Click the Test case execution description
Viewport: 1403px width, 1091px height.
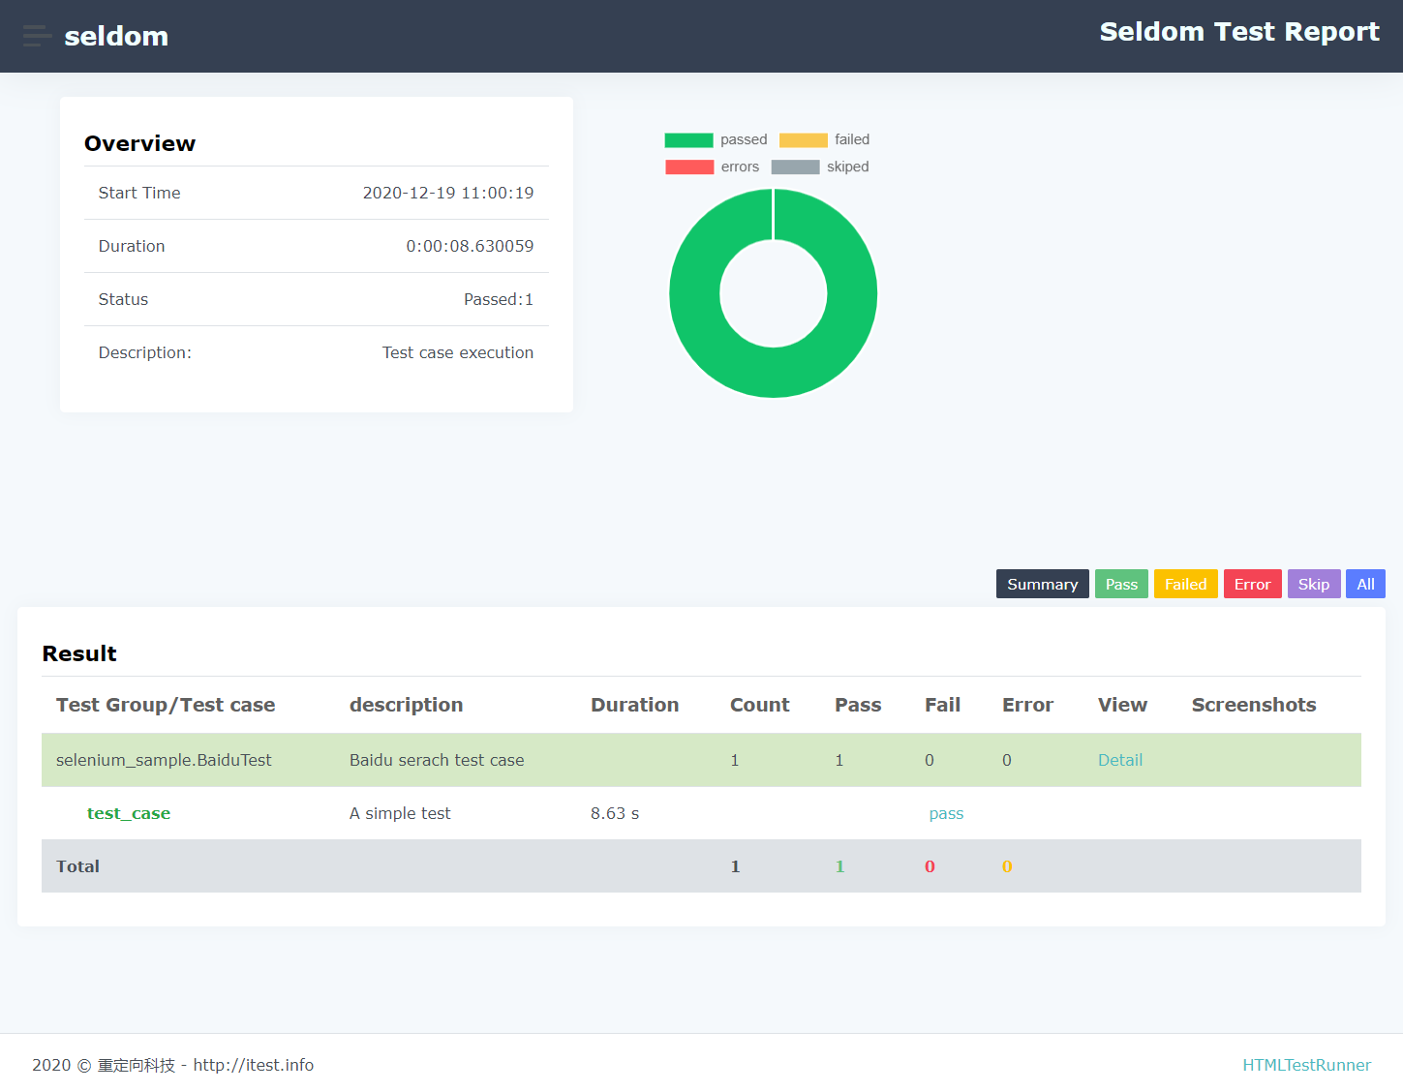pyautogui.click(x=458, y=352)
